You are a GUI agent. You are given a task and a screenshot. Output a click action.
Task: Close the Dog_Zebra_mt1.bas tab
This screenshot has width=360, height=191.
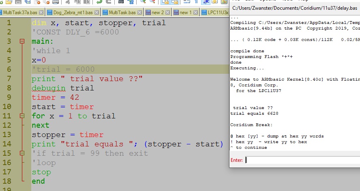click(x=96, y=13)
